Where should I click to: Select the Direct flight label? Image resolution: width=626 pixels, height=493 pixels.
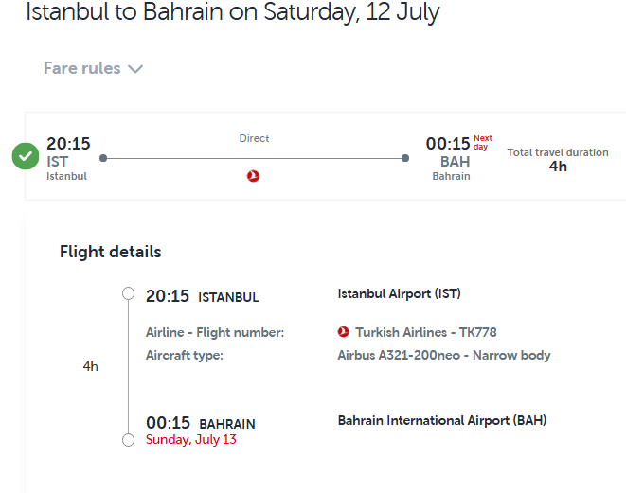click(254, 138)
